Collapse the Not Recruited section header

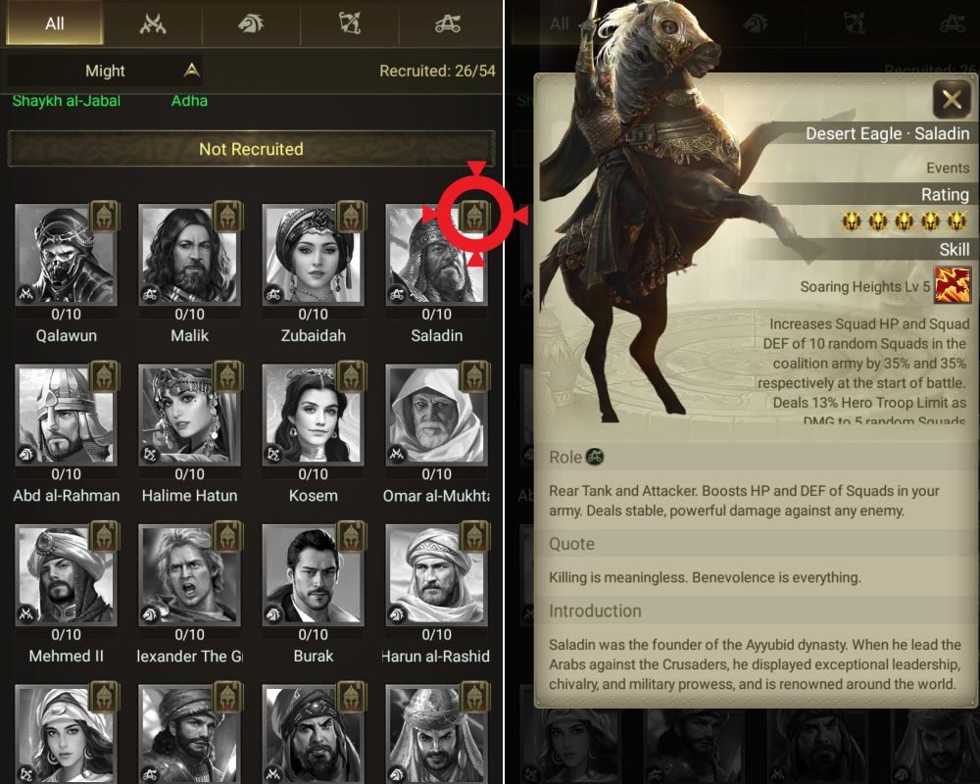[251, 149]
